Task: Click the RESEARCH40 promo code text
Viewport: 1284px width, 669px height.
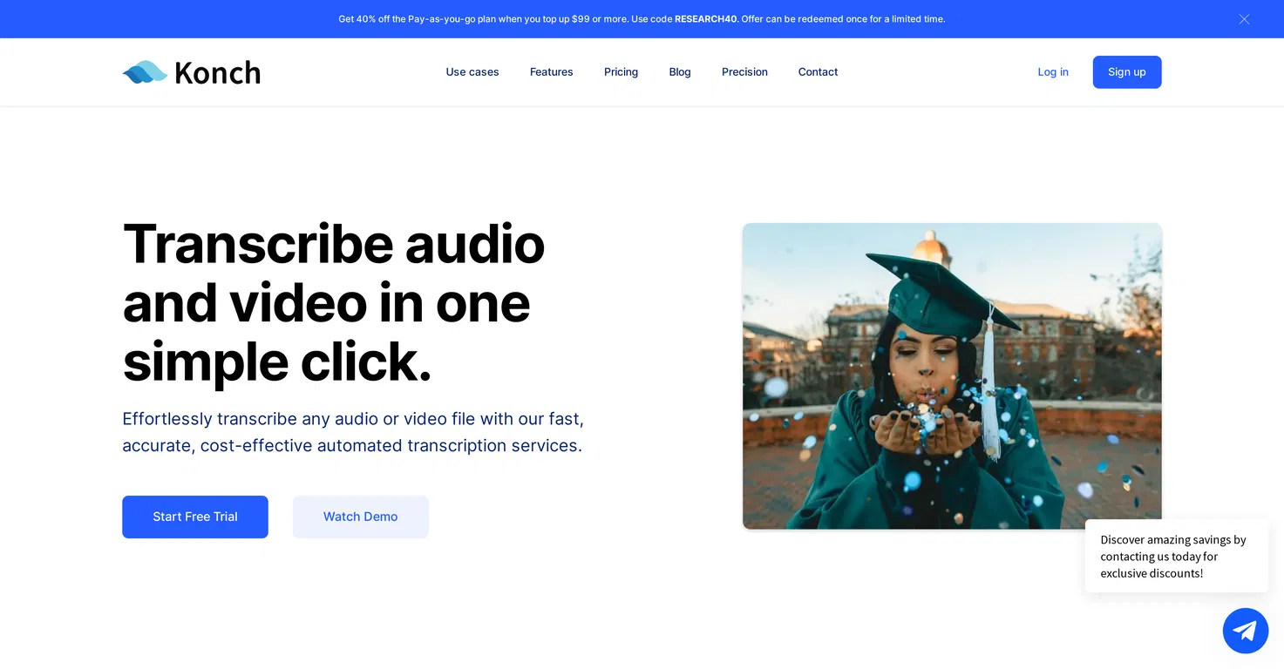Action: (706, 19)
